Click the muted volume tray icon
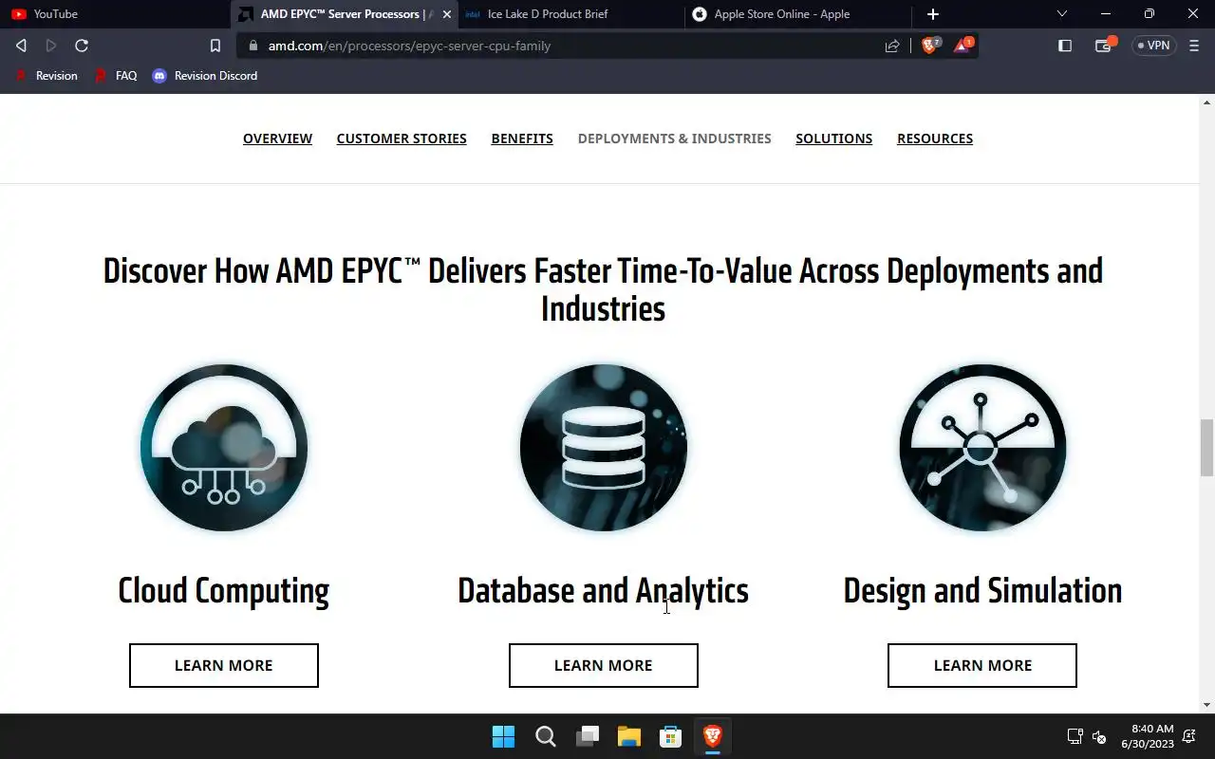1215x759 pixels. 1099,736
